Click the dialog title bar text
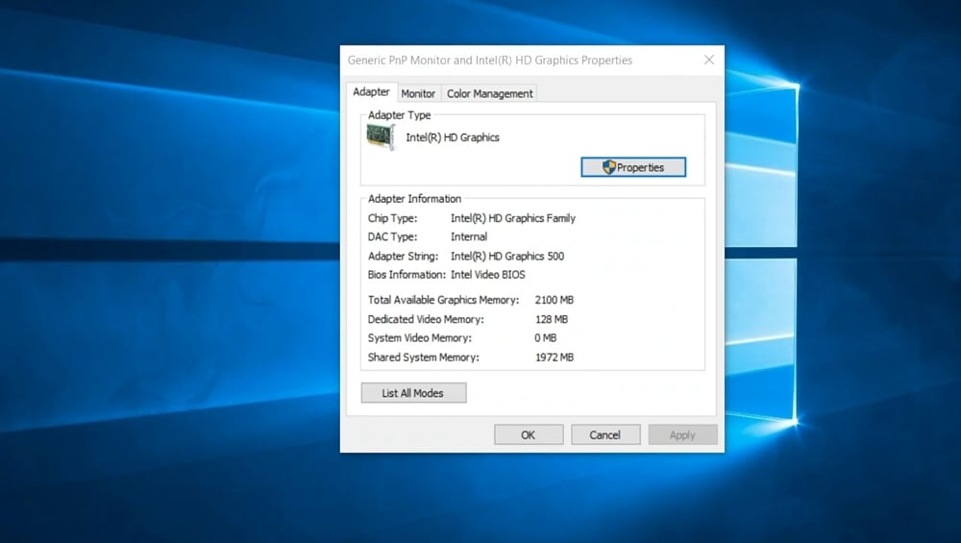 [x=490, y=60]
